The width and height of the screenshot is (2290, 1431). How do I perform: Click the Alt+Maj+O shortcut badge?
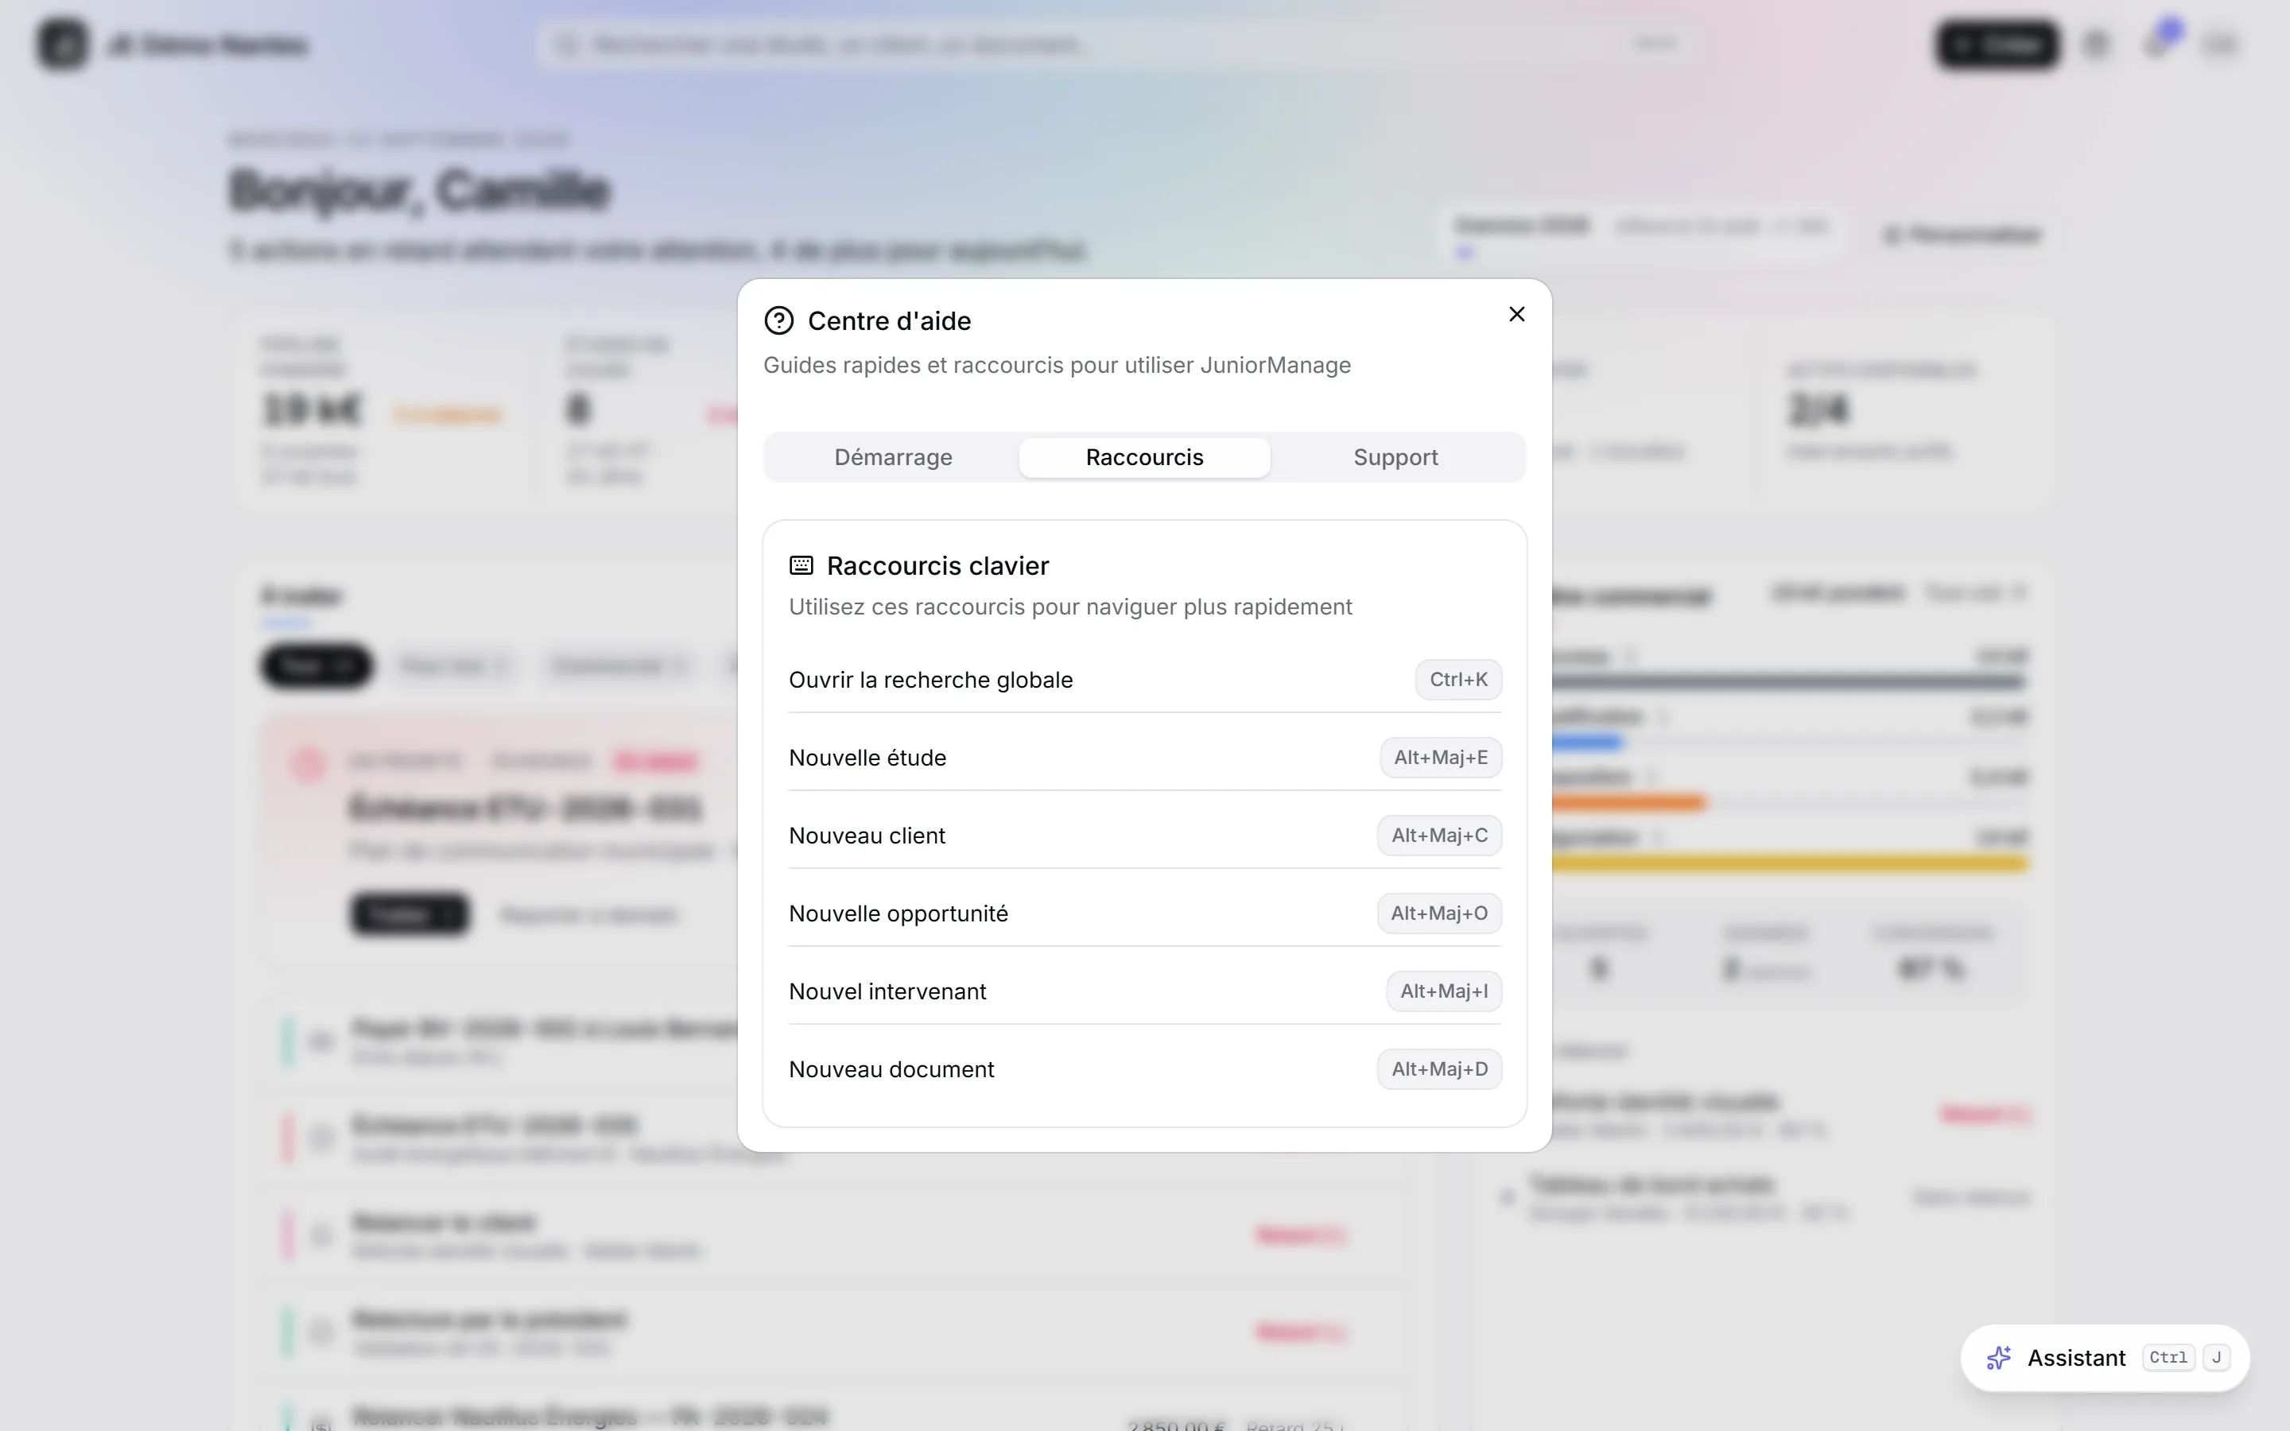coord(1439,913)
